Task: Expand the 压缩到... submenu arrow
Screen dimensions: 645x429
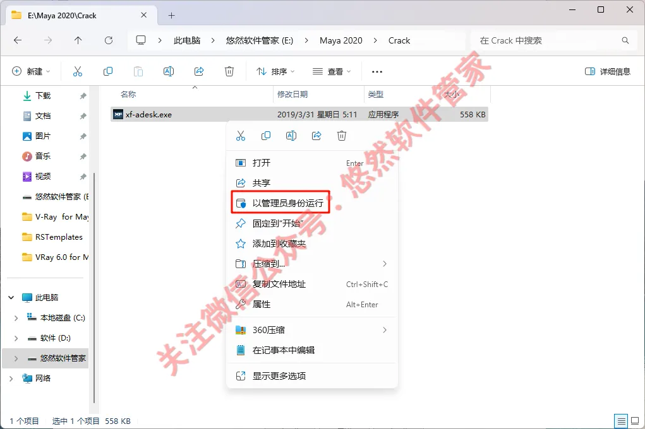Action: pos(385,264)
